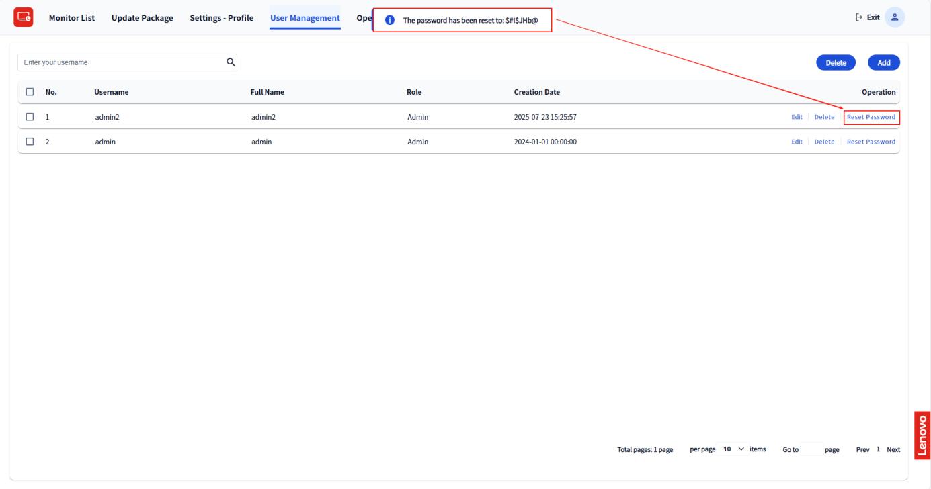This screenshot has height=489, width=931.
Task: Check the box for admin row
Action: click(30, 142)
